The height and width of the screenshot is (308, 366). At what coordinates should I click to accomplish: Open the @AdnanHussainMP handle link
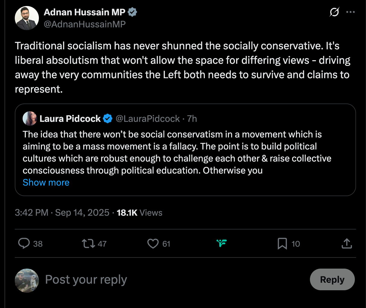[x=85, y=24]
